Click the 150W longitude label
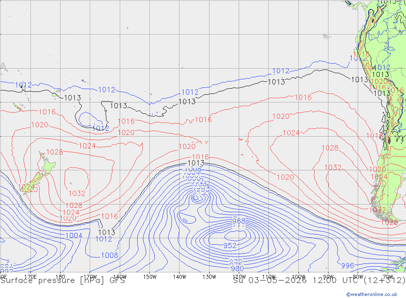This screenshot has width=406, height=298. click(150, 277)
